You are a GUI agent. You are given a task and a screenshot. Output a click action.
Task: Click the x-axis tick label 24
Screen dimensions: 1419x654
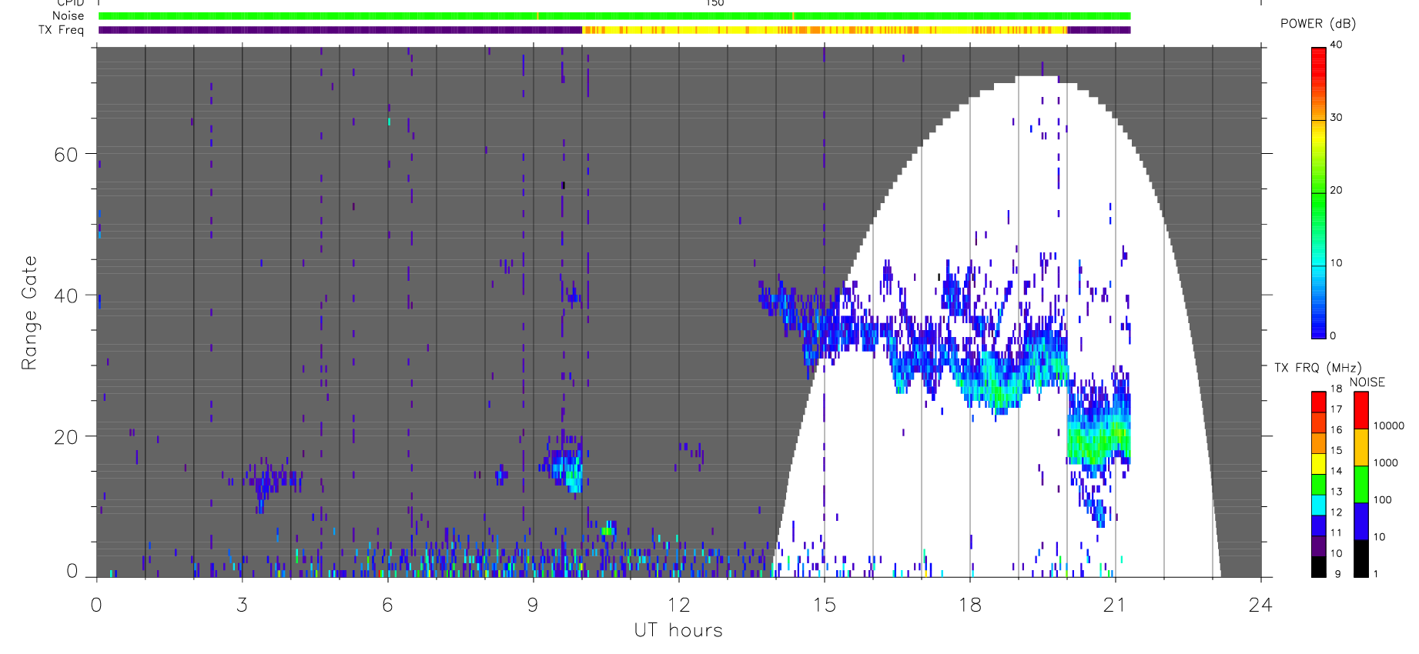tap(1260, 606)
